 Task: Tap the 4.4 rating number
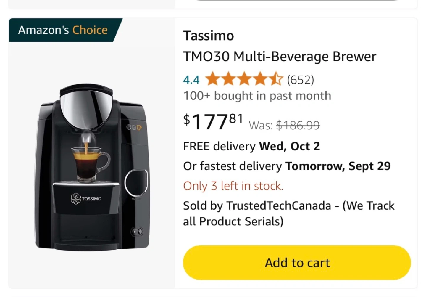191,79
